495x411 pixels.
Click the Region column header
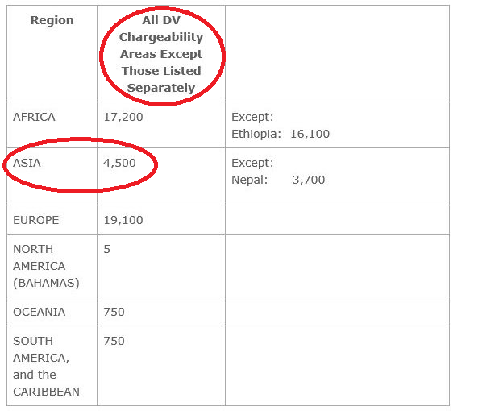click(x=52, y=20)
